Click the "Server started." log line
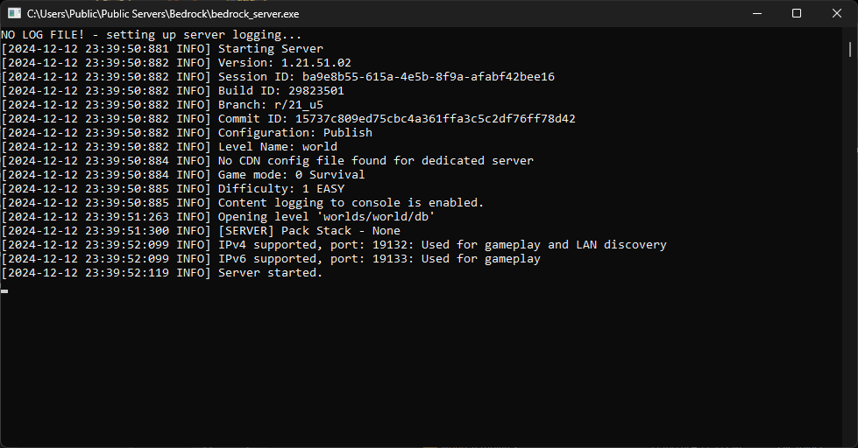Screen dimensions: 858x448 [x=270, y=273]
